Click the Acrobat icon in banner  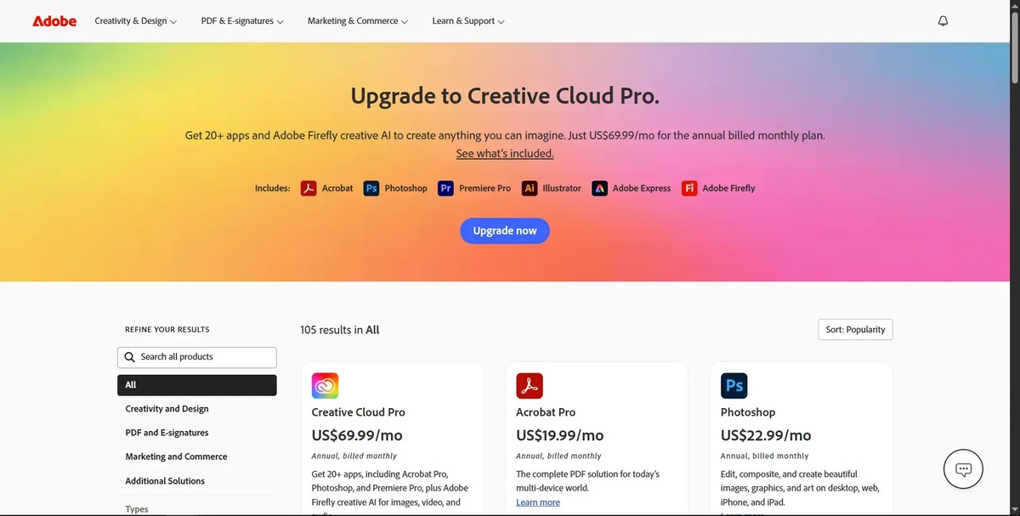(x=309, y=188)
